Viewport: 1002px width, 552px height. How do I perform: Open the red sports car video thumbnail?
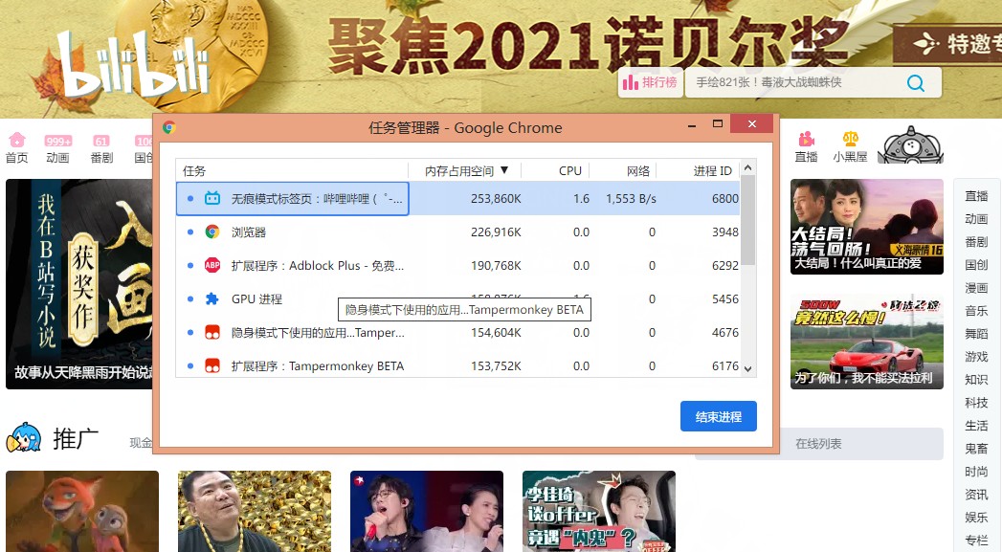[866, 342]
